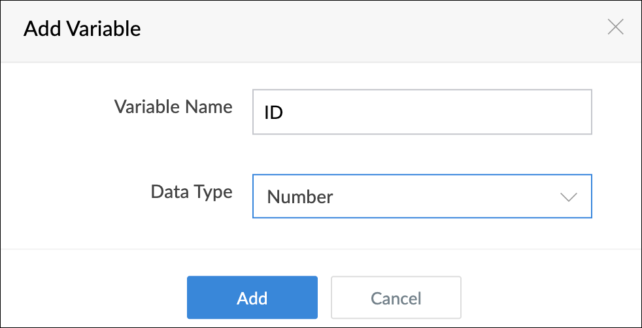
Task: Show the Data Type options list
Action: pos(422,197)
